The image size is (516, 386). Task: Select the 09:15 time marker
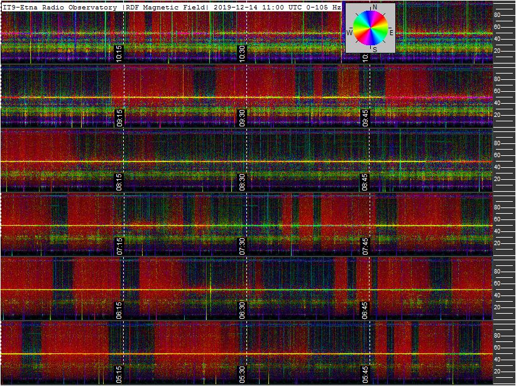coord(119,118)
